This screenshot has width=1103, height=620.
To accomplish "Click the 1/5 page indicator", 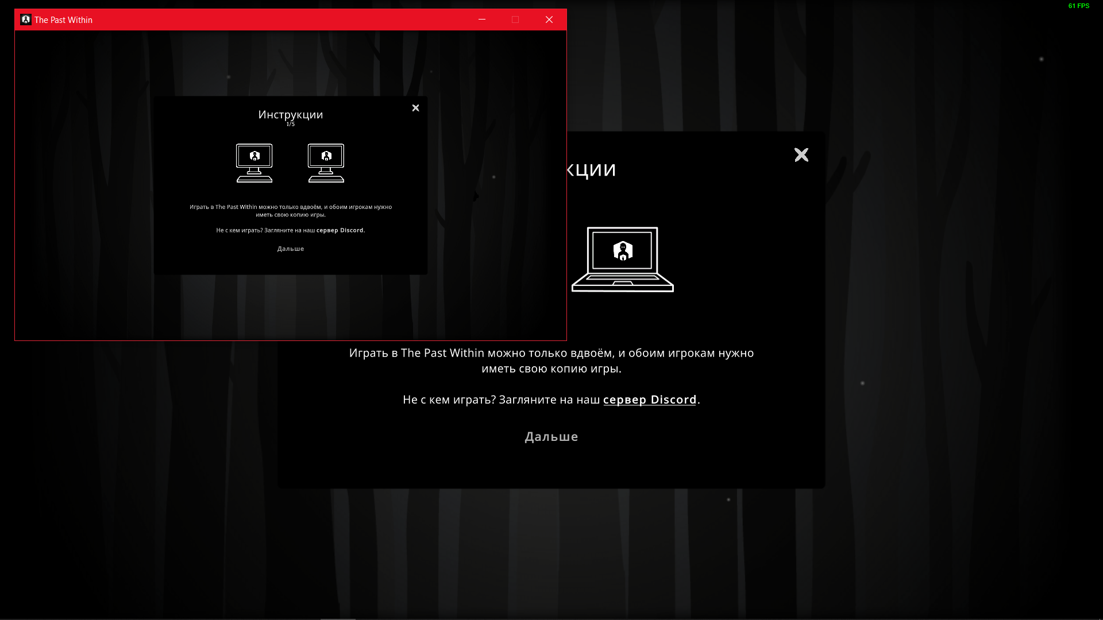I will [291, 124].
